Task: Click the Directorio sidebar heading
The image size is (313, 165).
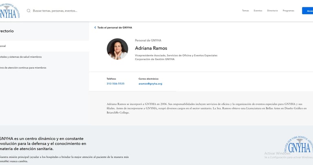Action: (7, 31)
